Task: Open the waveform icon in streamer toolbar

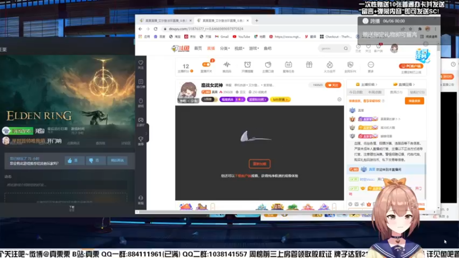Action: (x=227, y=65)
